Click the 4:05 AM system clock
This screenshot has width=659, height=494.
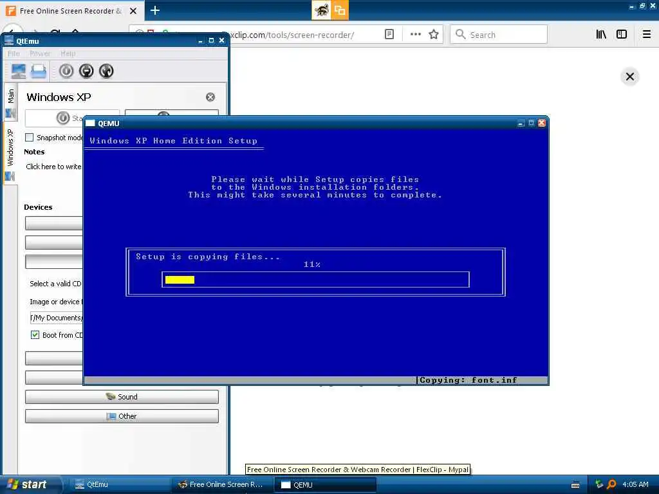(635, 484)
